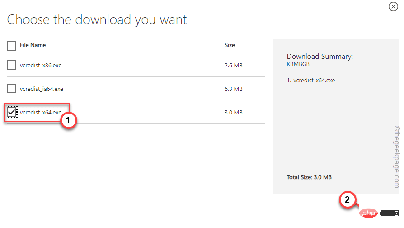
Task: Select the vcredist_x86.exe file name label
Action: point(41,65)
